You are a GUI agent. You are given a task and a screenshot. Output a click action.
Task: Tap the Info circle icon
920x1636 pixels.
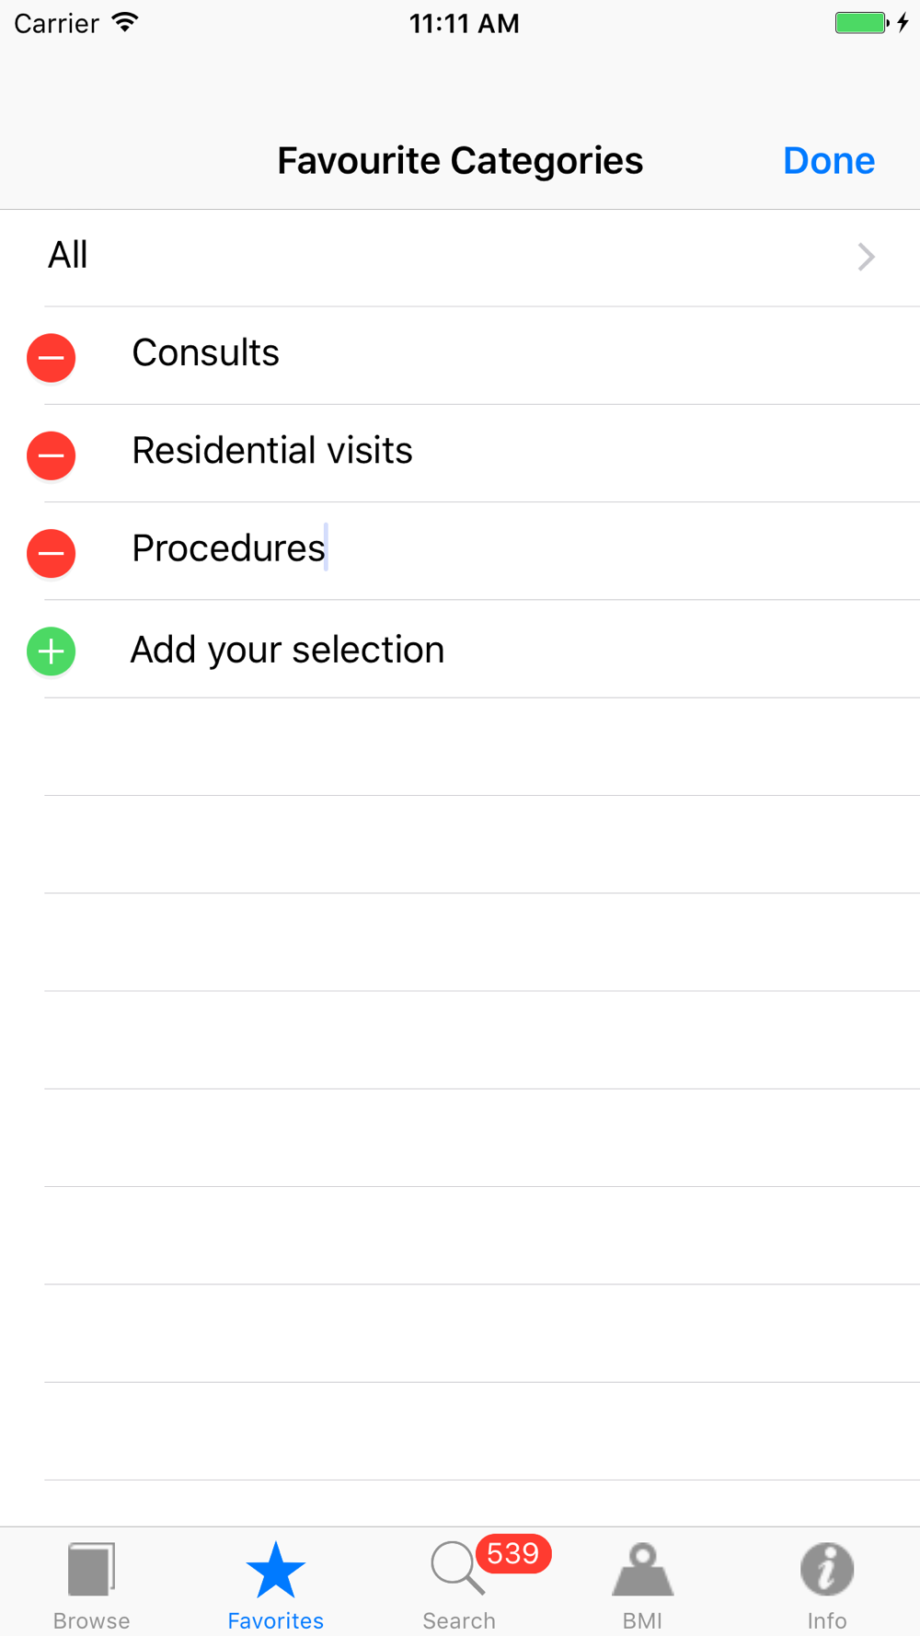[x=826, y=1568]
